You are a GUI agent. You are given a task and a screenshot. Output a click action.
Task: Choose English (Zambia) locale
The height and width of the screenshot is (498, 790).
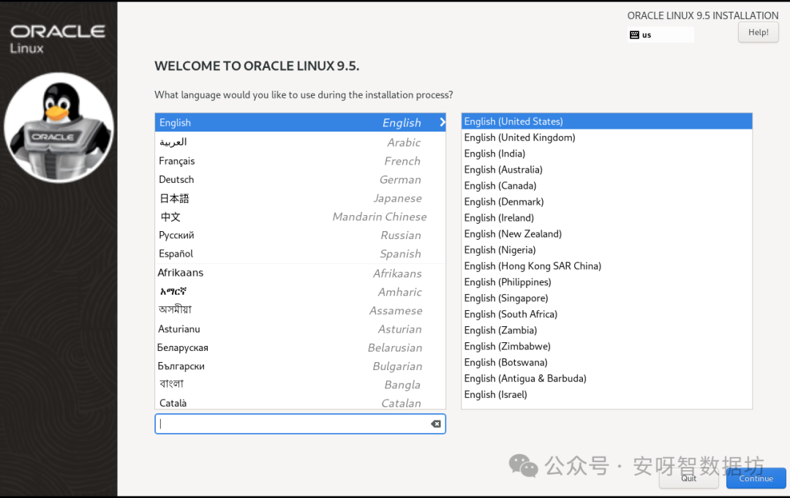coord(606,331)
